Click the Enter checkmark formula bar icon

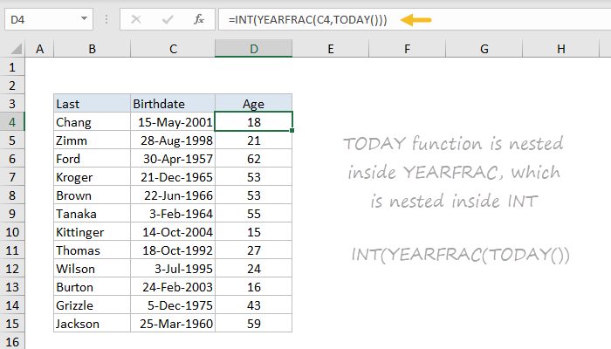[x=168, y=18]
